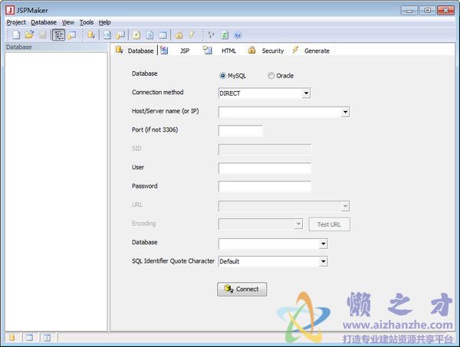Click the Open project folder icon
Image resolution: width=460 pixels, height=347 pixels.
29,35
